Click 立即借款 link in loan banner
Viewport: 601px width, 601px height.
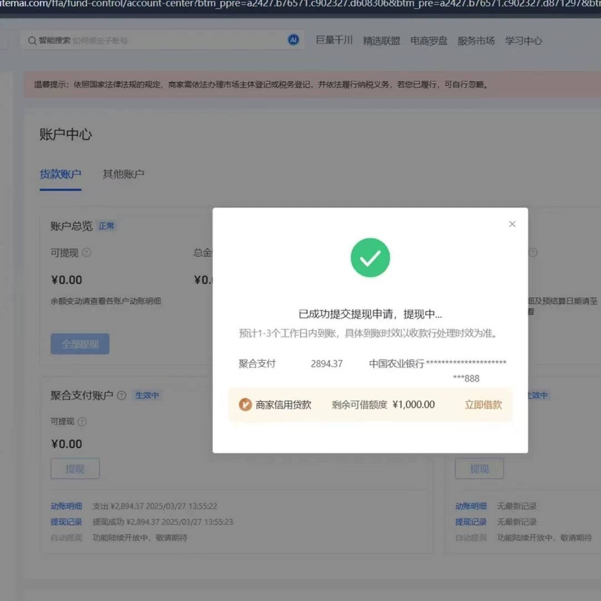coord(483,405)
